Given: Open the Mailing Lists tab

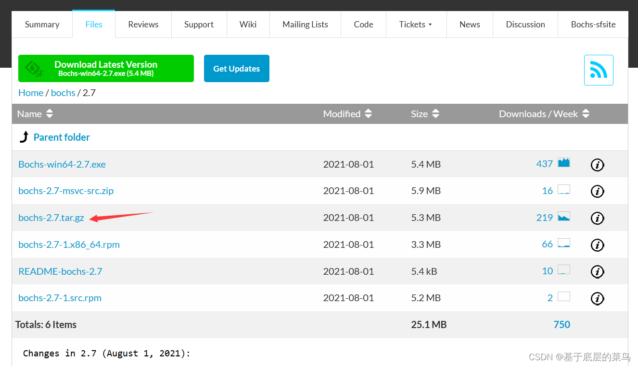Looking at the screenshot, I should tap(305, 24).
